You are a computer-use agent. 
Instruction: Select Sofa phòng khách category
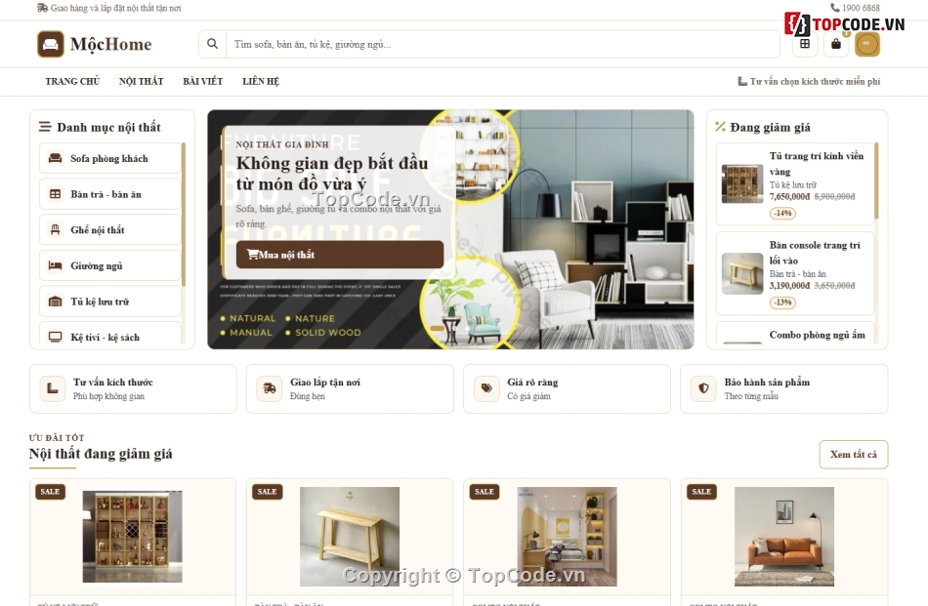(110, 158)
